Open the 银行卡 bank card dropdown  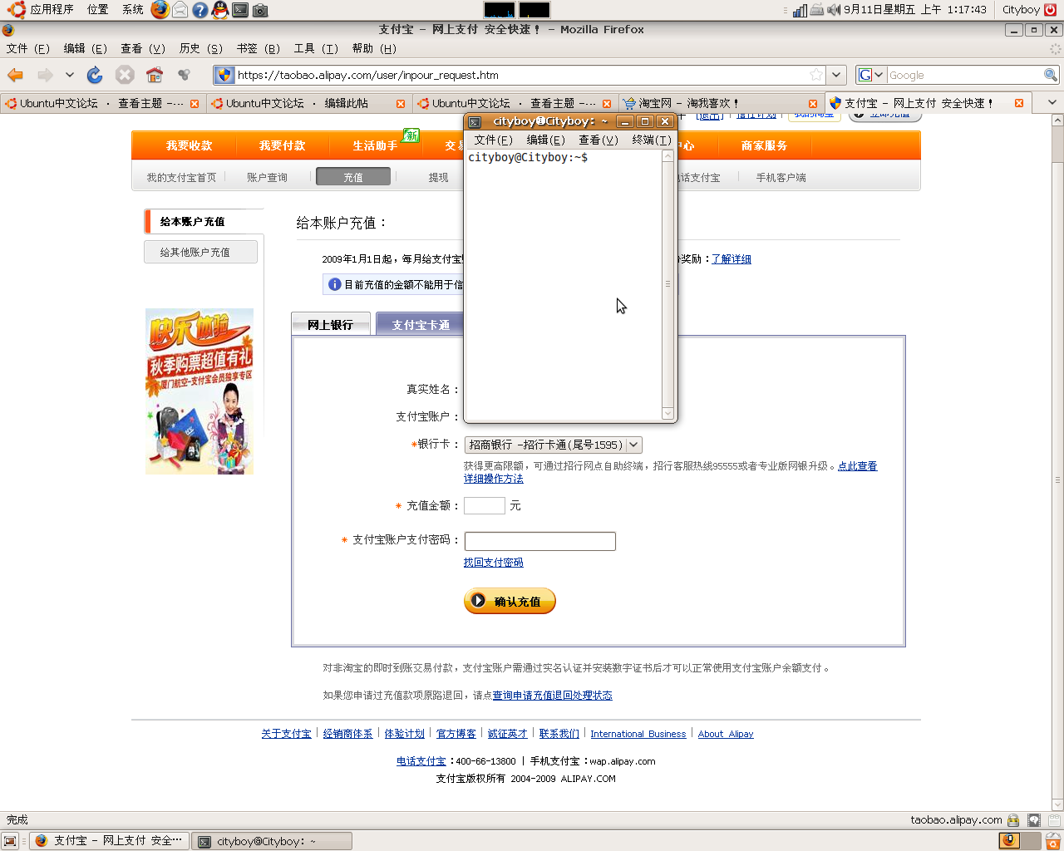(553, 445)
